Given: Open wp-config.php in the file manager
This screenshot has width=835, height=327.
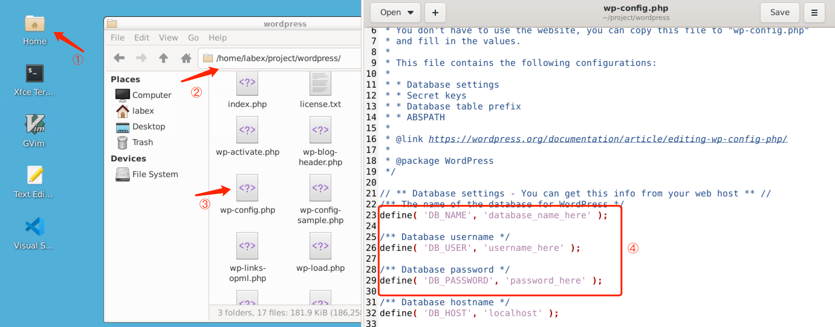Looking at the screenshot, I should pos(247,187).
